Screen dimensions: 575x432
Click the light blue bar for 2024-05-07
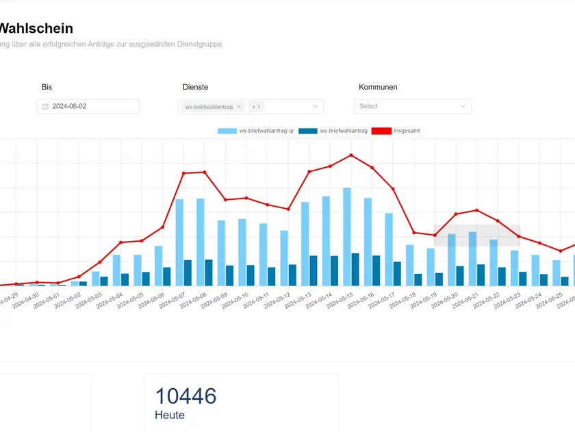[179, 242]
